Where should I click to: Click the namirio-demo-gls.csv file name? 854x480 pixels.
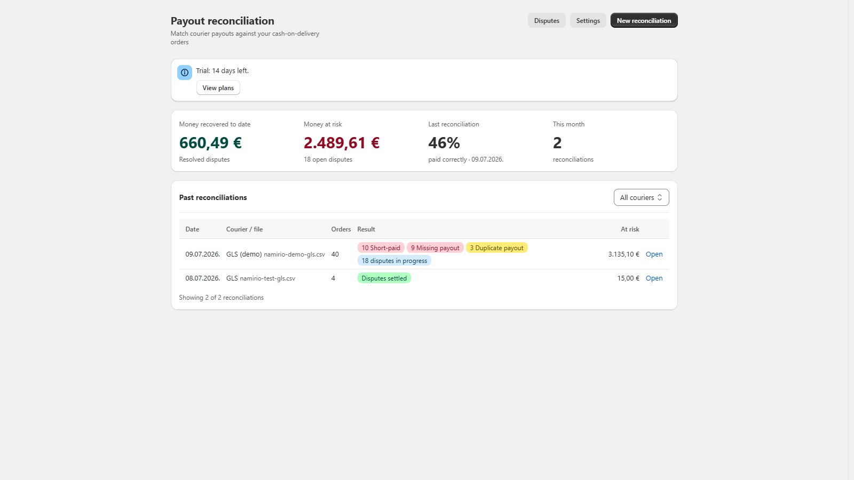click(x=294, y=254)
